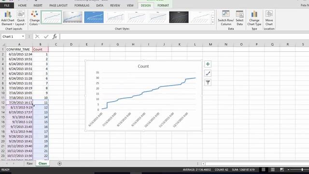
Task: Switch to Page Layout view in status bar
Action: click(272, 170)
